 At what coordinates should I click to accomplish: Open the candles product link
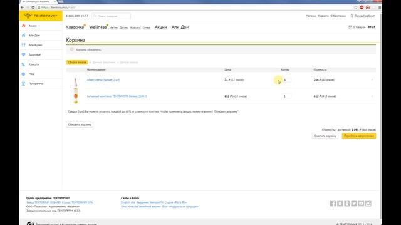point(103,80)
